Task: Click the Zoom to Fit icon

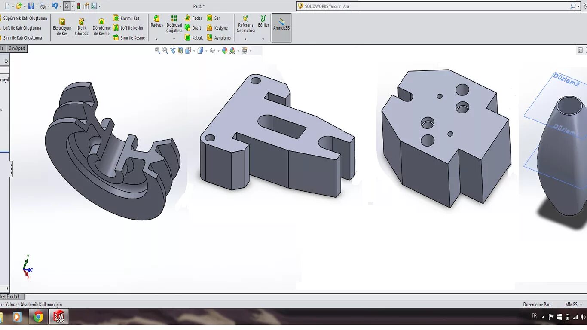Action: pyautogui.click(x=158, y=50)
